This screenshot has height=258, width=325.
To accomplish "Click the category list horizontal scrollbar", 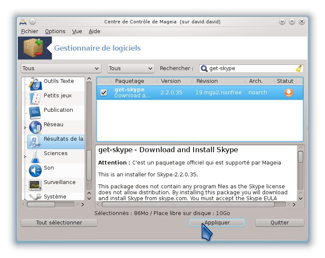I will 41,204.
